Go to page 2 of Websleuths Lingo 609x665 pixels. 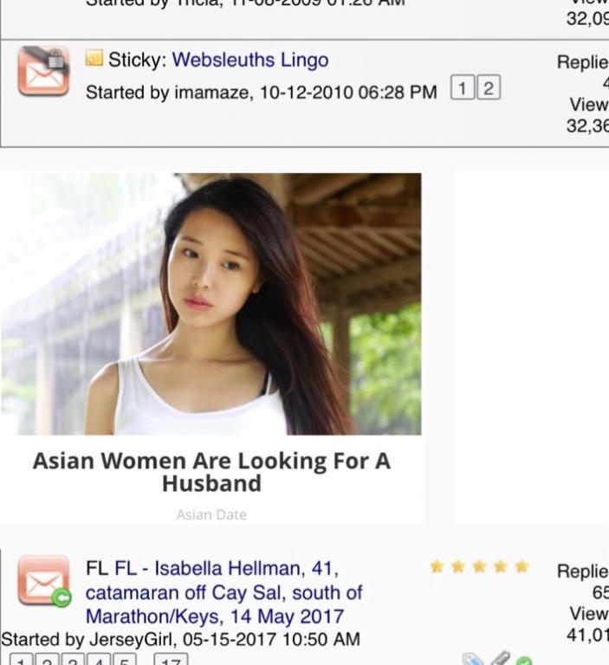(x=489, y=87)
